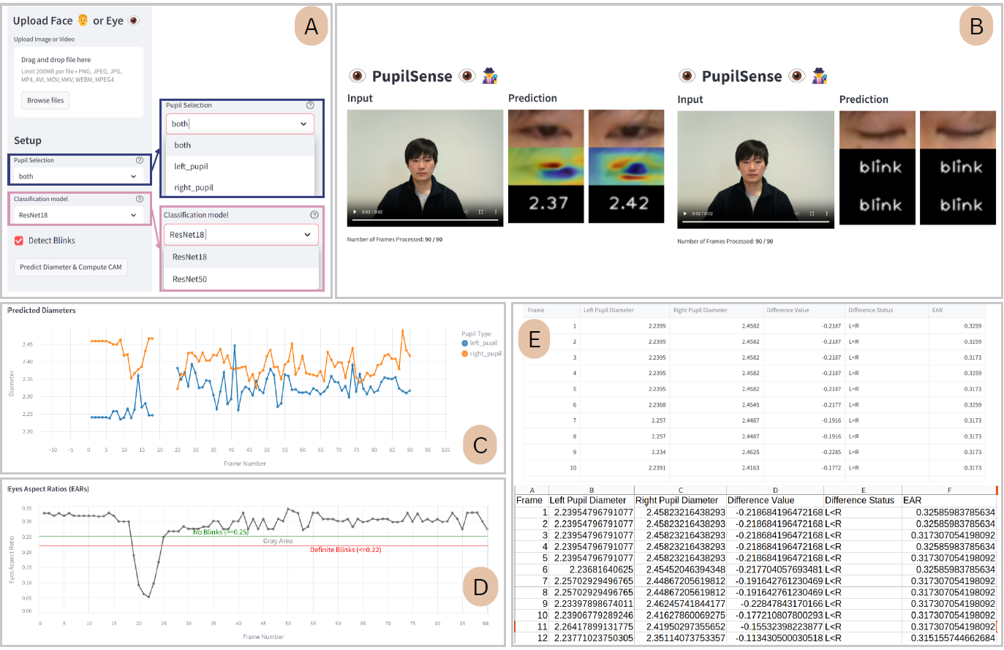The height and width of the screenshot is (650, 1004).
Task: Toggle right_pupil series in chart legend
Action: point(481,354)
